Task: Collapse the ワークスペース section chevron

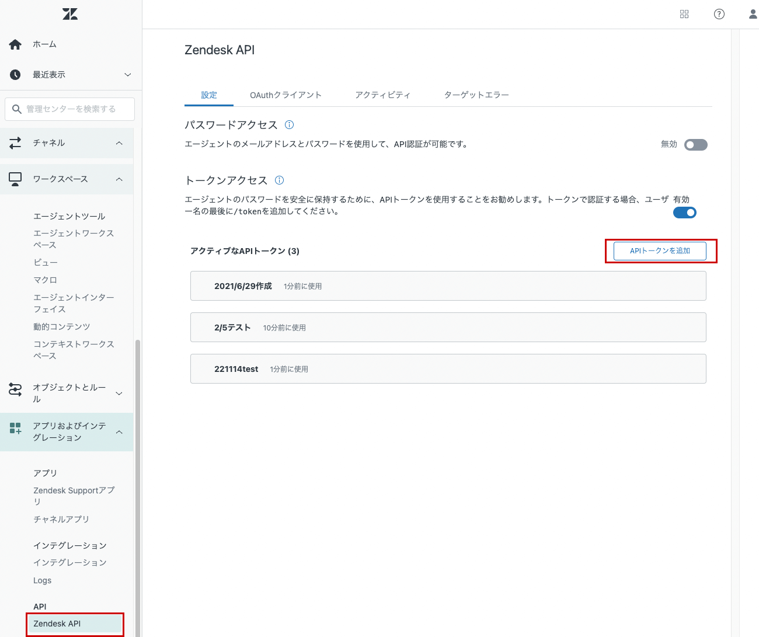Action: coord(119,179)
